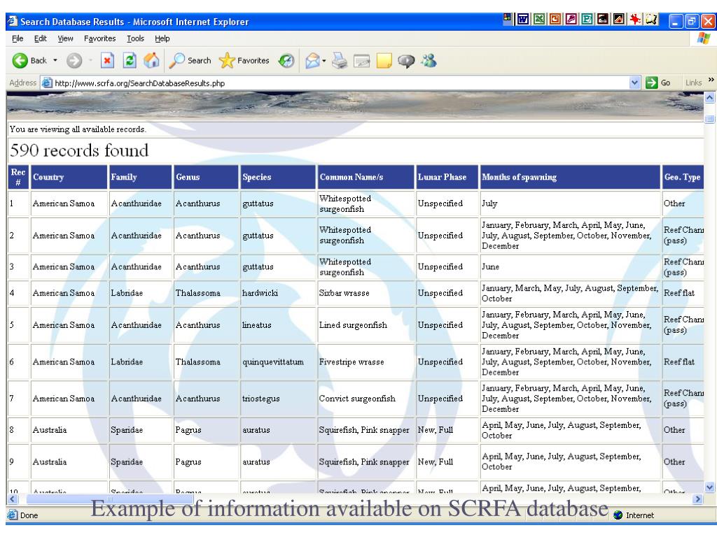The width and height of the screenshot is (717, 537).
Task: Go to the Home page icon
Action: pos(151,60)
